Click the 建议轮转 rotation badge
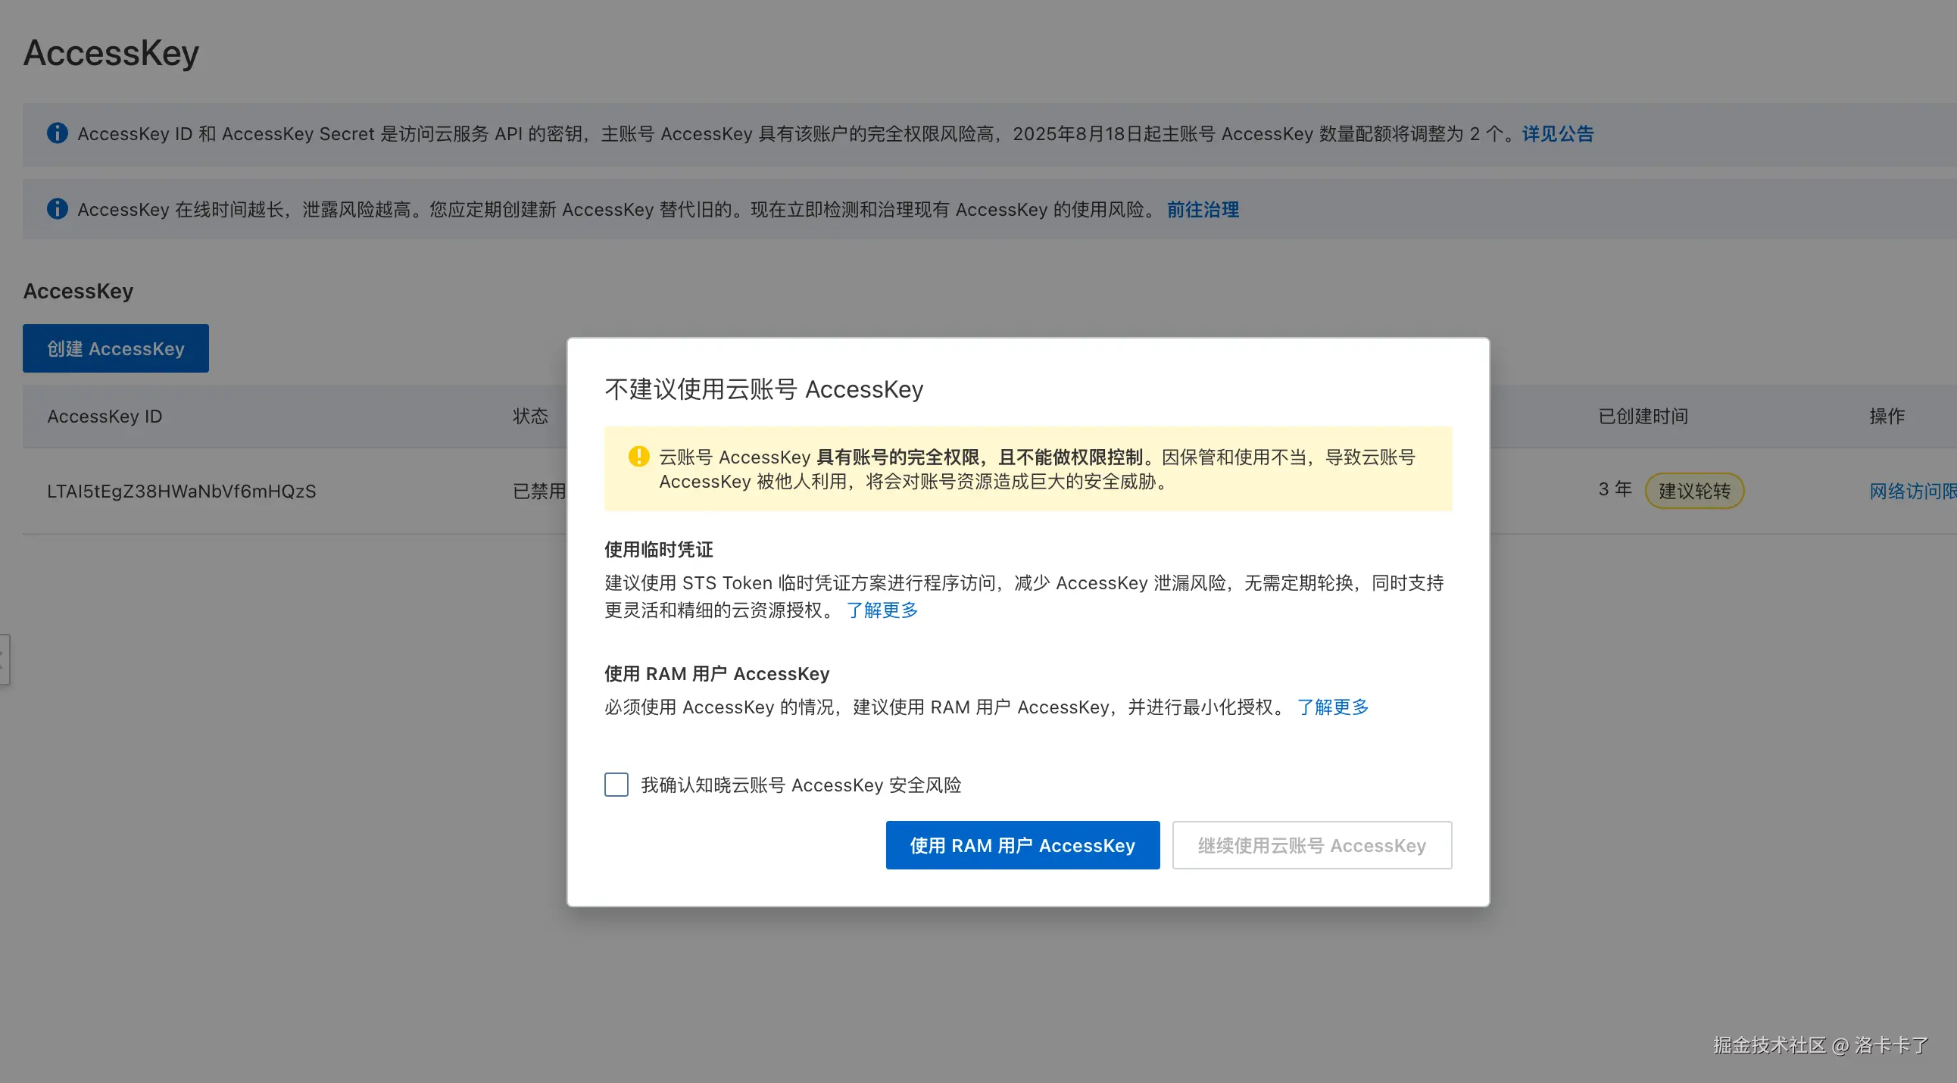Viewport: 1957px width, 1083px height. click(1693, 491)
